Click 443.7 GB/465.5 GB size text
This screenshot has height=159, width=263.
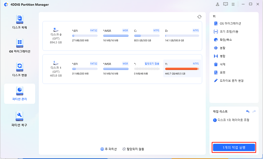tap(175, 73)
